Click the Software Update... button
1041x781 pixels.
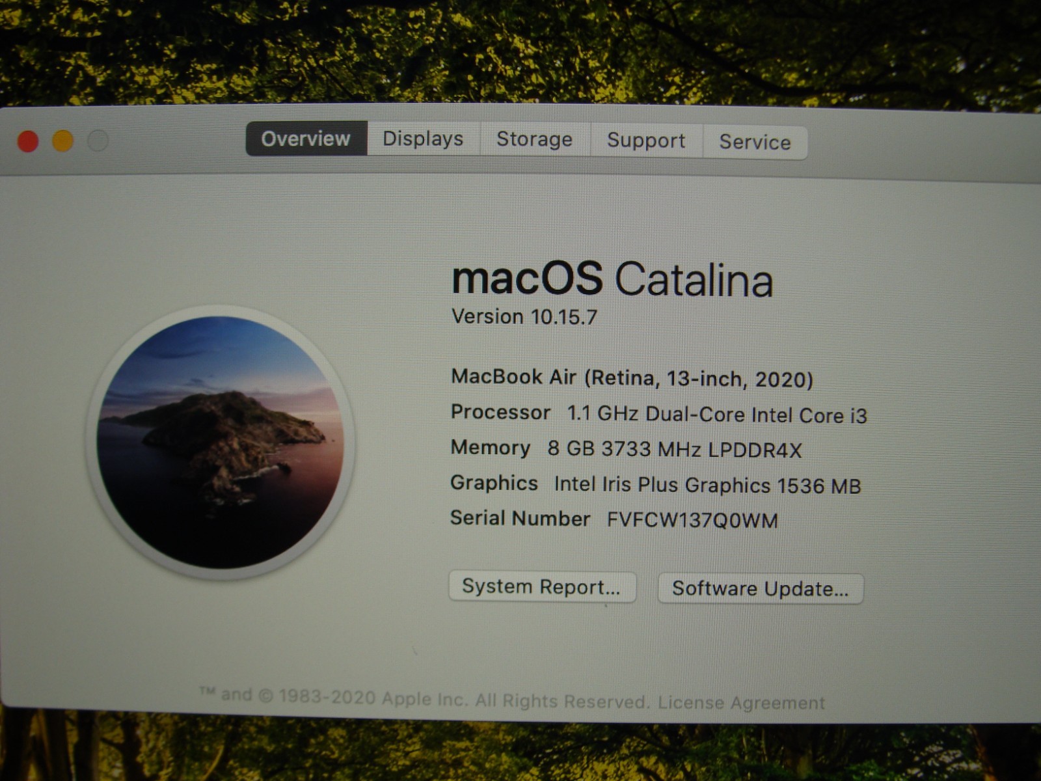[761, 589]
